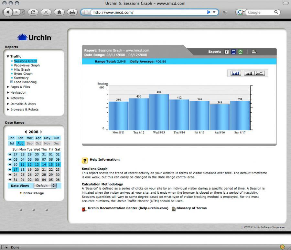This screenshot has height=250, width=291.
Task: Open Urchin Documentation Center link
Action: (128, 208)
